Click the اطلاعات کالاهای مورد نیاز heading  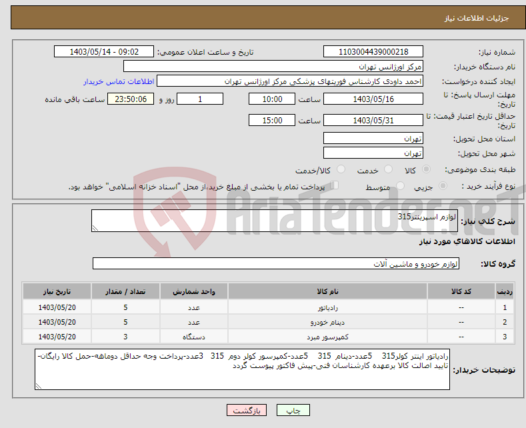(467, 241)
